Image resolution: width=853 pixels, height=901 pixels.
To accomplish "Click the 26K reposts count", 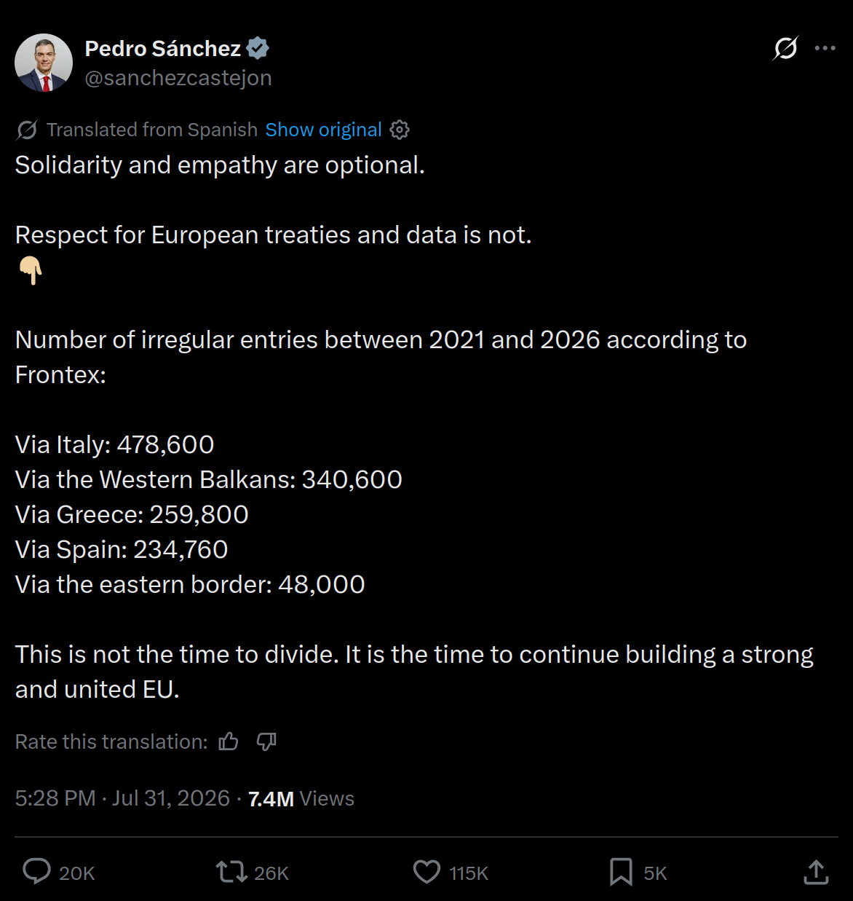I will pos(271,873).
